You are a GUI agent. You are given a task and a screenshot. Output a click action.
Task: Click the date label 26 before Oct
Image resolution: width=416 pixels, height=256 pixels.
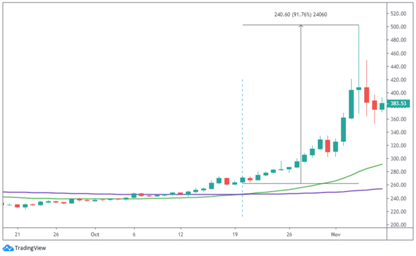56,234
